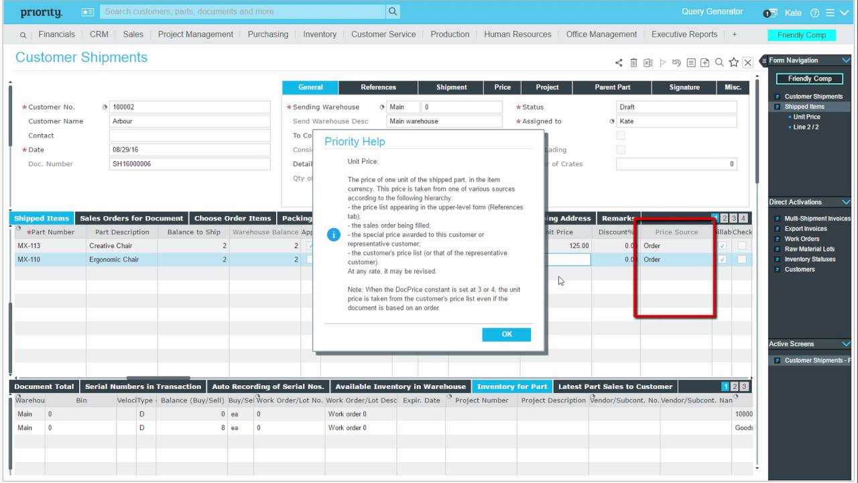Click the new document plus icon
This screenshot has width=858, height=483.
(x=704, y=63)
